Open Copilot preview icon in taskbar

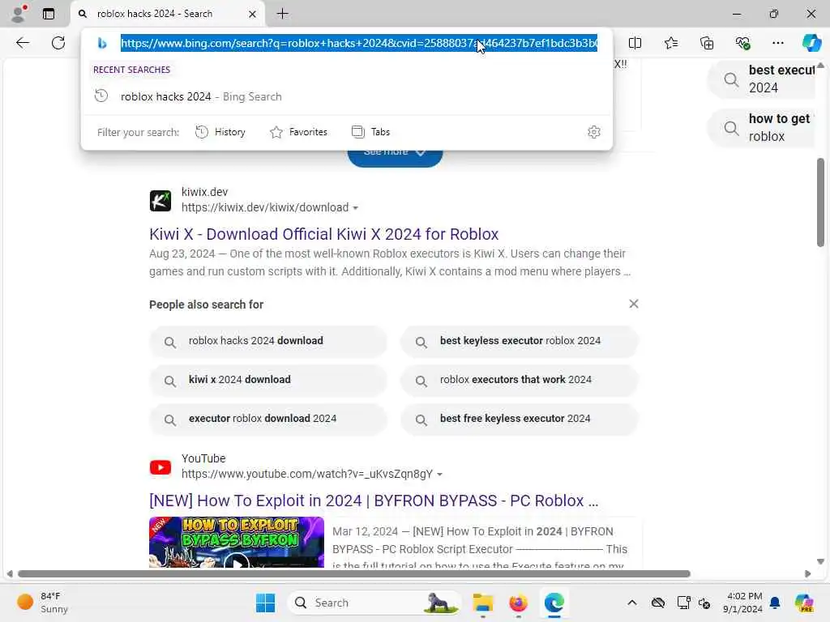click(x=804, y=603)
